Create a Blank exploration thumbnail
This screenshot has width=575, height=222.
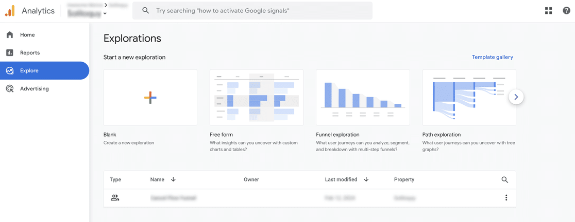click(x=150, y=98)
